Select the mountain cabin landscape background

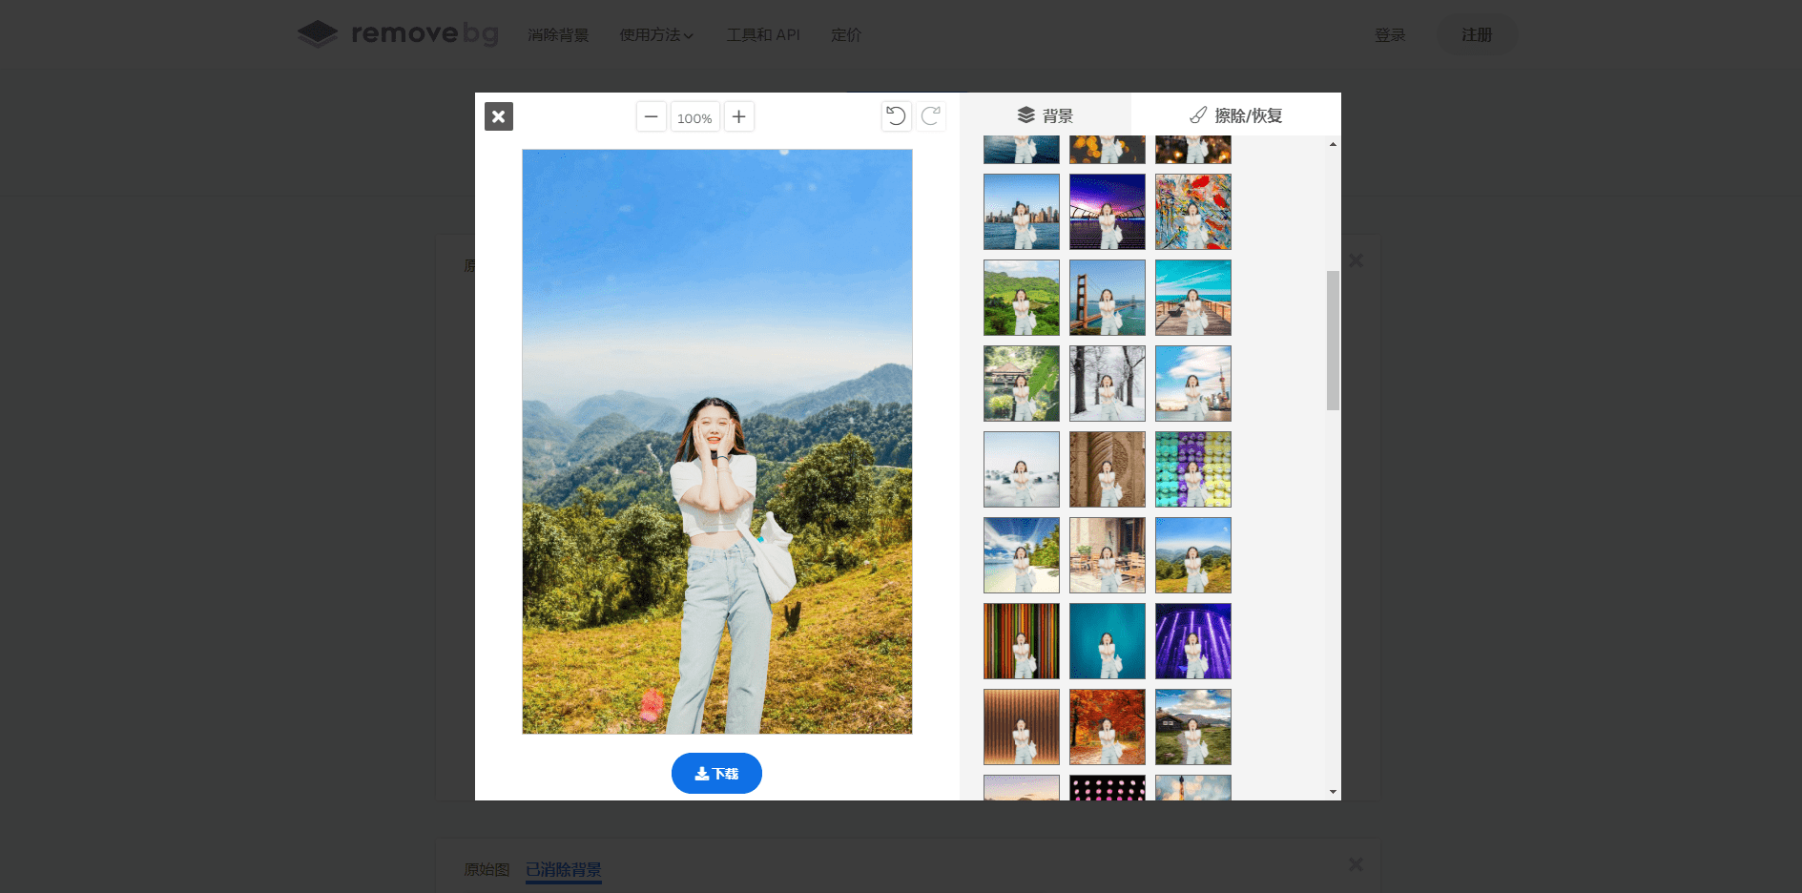tap(1193, 727)
